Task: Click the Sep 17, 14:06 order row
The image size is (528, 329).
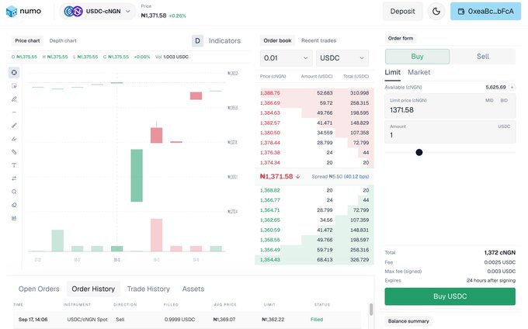Action: [x=187, y=319]
